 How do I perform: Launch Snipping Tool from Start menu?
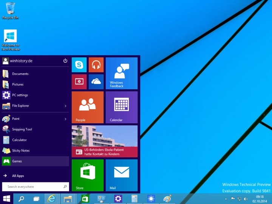tap(36, 130)
